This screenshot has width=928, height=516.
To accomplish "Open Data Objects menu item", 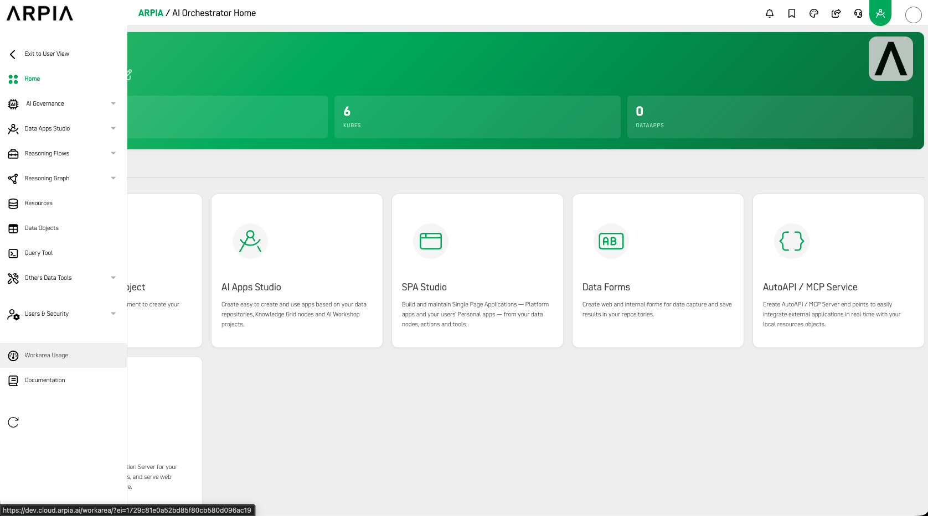I will pyautogui.click(x=63, y=228).
